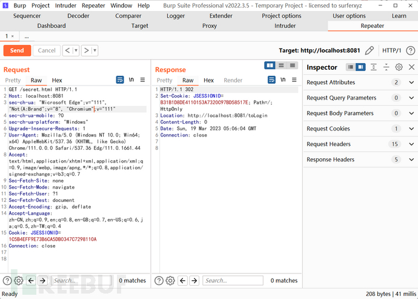The width and height of the screenshot is (418, 299).
Task: Dock Inspector as right layout icon
Action: [x=360, y=67]
